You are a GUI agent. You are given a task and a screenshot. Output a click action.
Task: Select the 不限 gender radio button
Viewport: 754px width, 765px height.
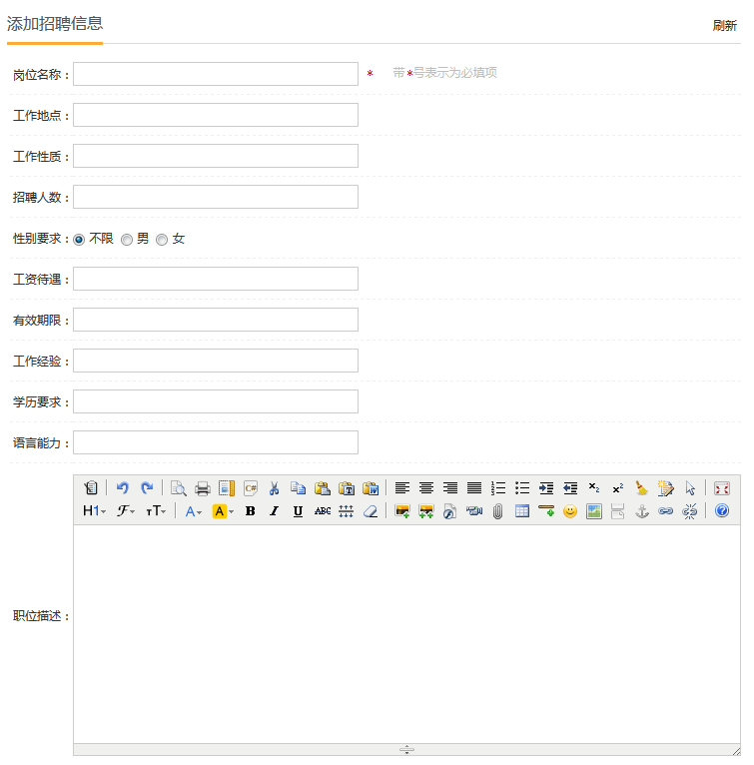79,240
